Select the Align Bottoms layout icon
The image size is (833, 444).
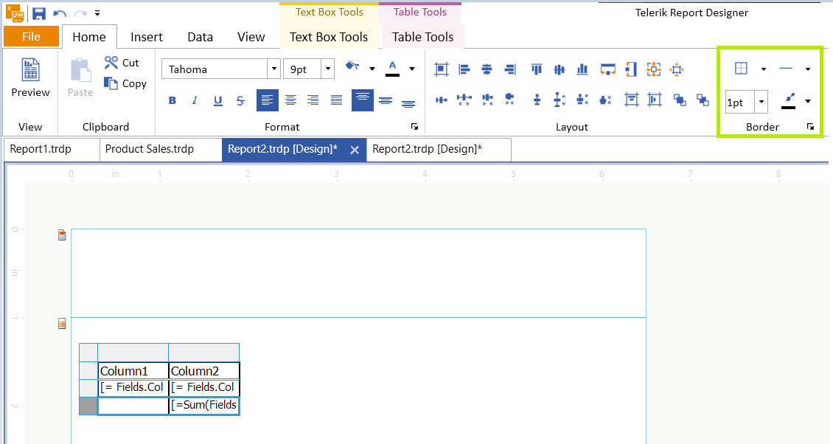click(582, 69)
